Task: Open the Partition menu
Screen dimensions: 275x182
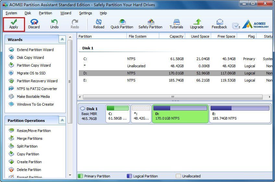Action: [x=45, y=13]
